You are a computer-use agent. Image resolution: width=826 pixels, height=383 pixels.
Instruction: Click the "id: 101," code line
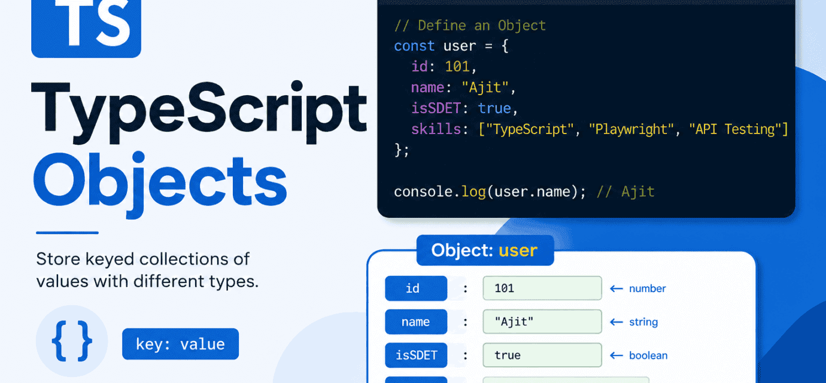444,67
